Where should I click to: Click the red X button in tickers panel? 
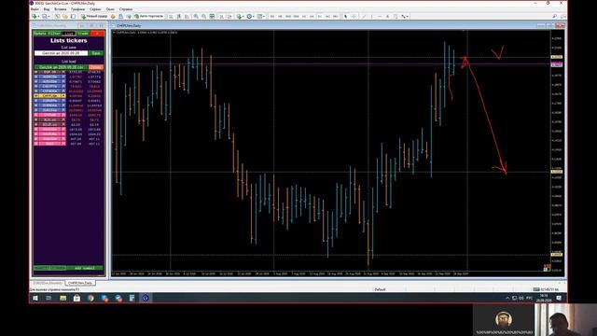coord(97,34)
